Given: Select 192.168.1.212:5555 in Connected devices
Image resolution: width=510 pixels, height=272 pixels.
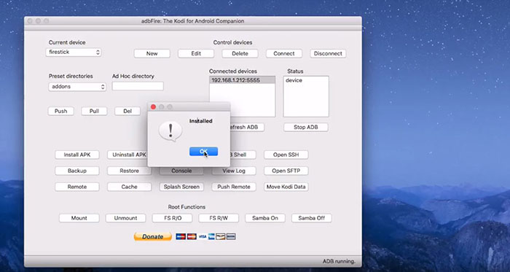Looking at the screenshot, I should coord(243,80).
